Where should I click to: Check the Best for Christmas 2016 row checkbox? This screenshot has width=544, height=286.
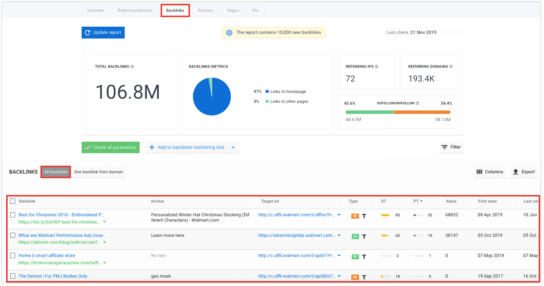tap(13, 215)
